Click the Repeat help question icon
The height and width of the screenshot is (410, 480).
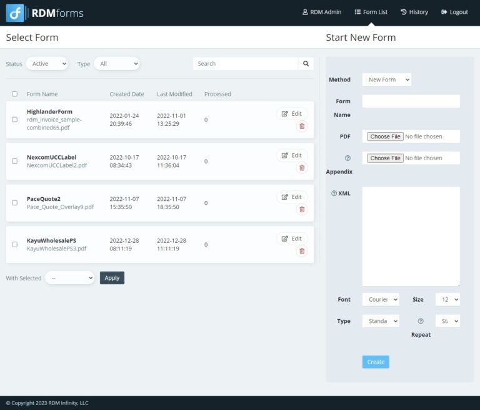pos(421,321)
